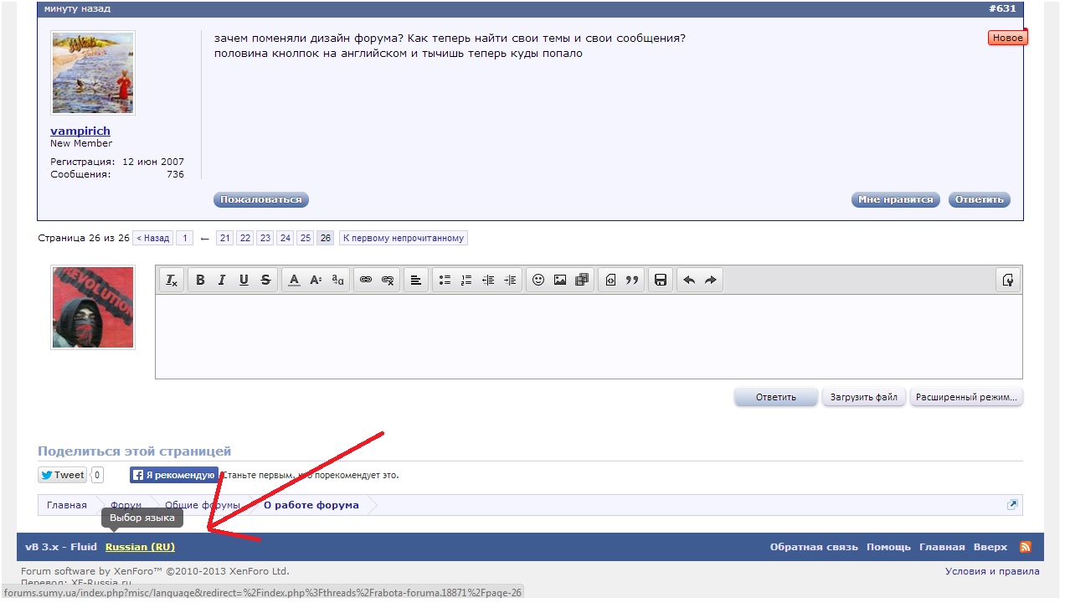
Task: Click the remove formatting icon
Action: [x=172, y=281]
